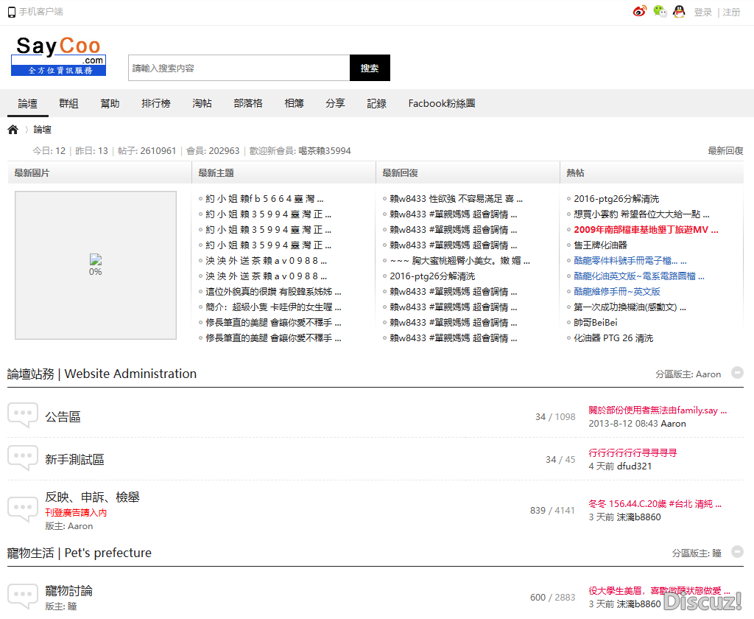Switch to the 排行榜 navigation tab

click(156, 103)
